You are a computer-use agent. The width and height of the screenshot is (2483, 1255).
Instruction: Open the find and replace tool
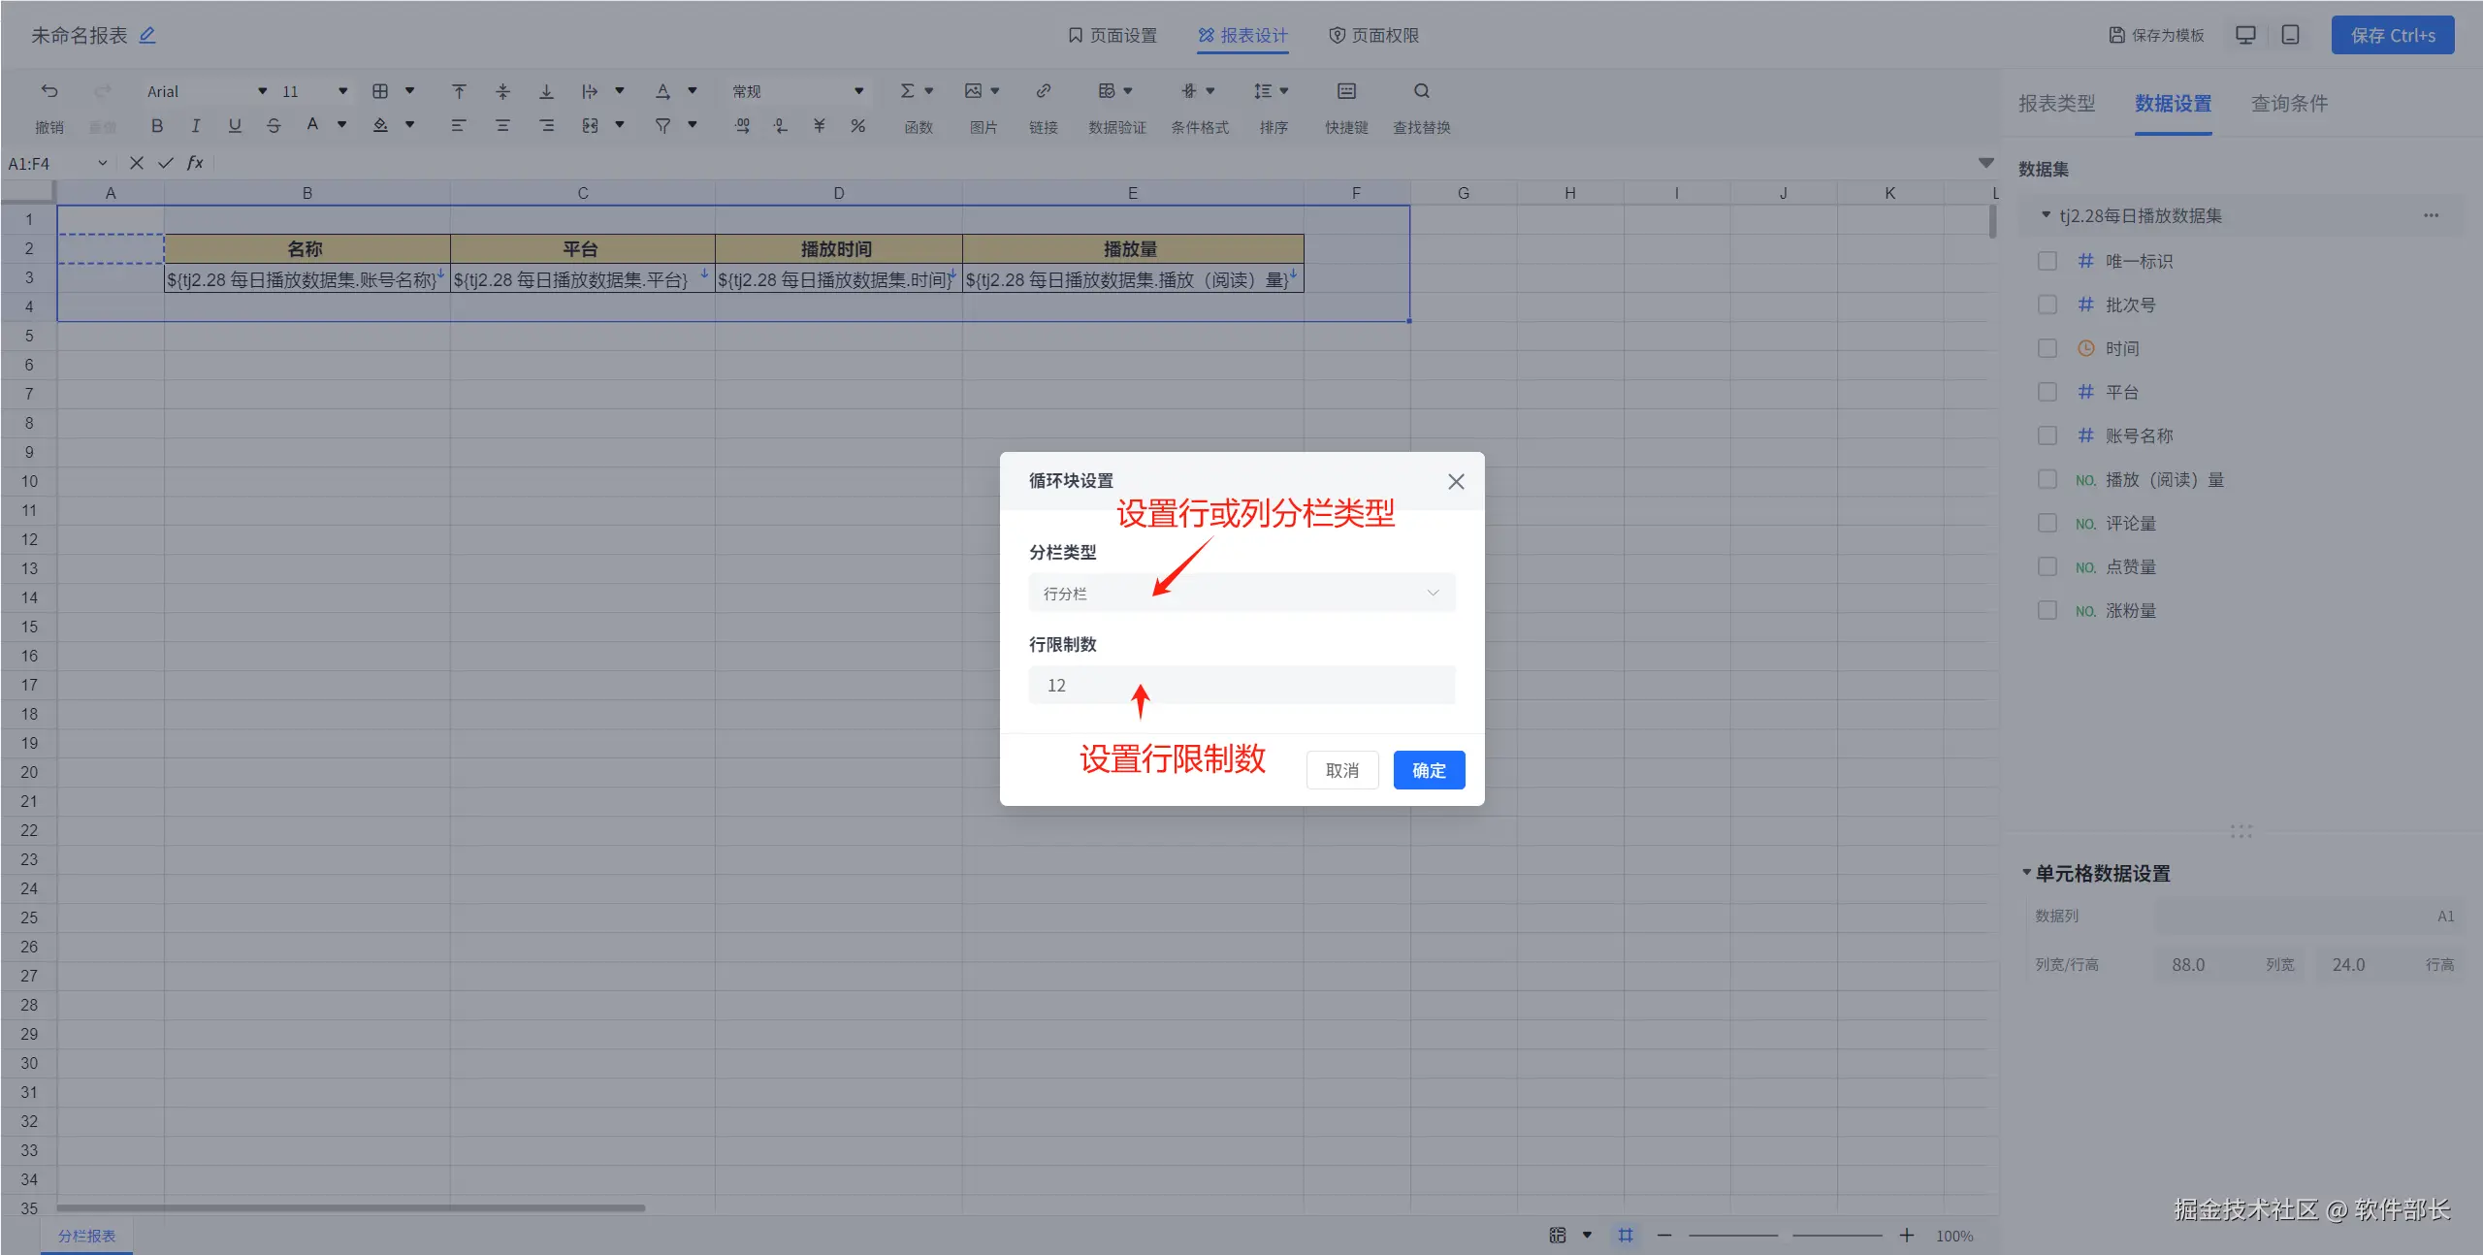1421,91
